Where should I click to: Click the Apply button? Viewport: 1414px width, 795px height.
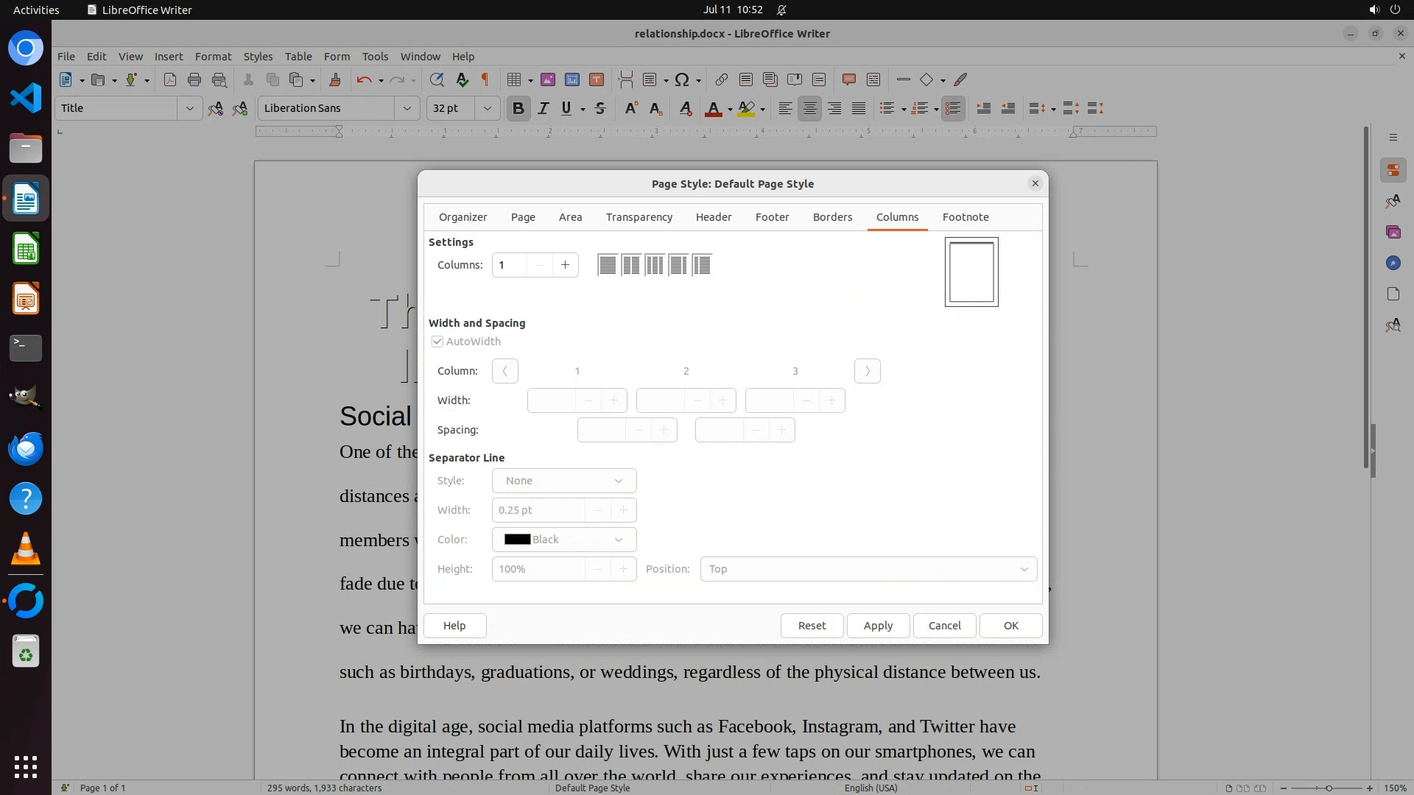(x=878, y=626)
